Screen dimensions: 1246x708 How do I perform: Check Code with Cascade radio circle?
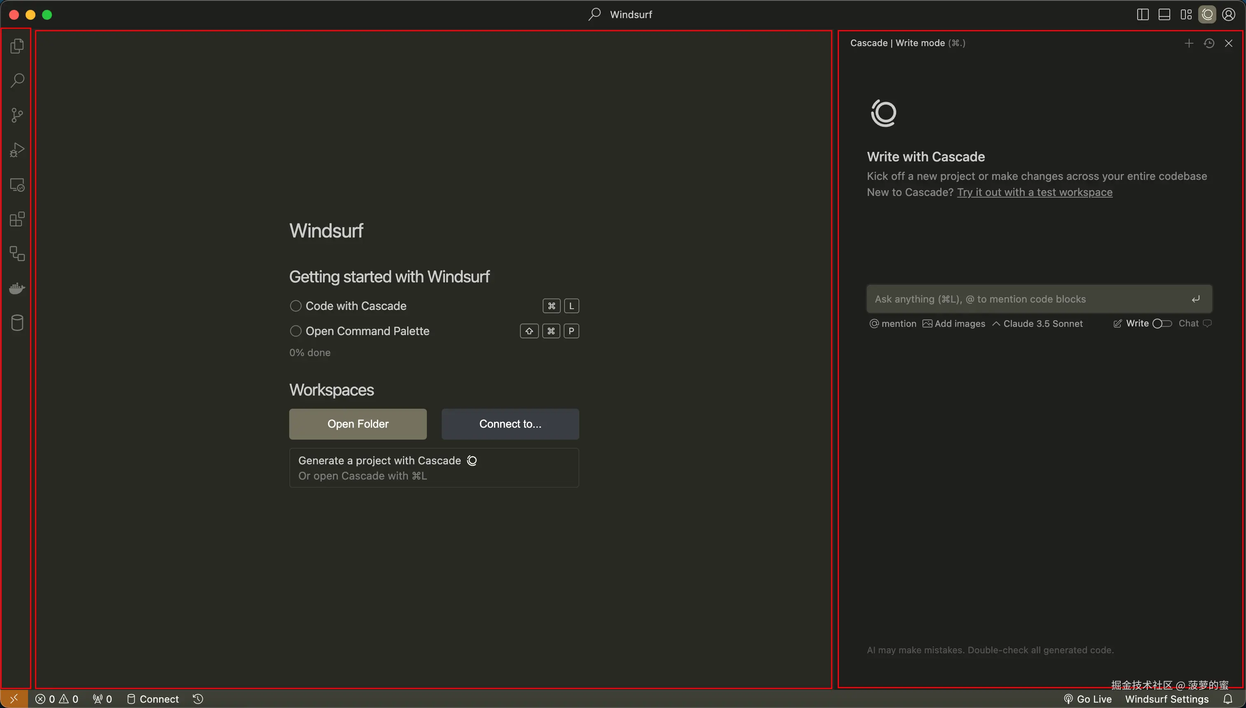[x=295, y=306]
